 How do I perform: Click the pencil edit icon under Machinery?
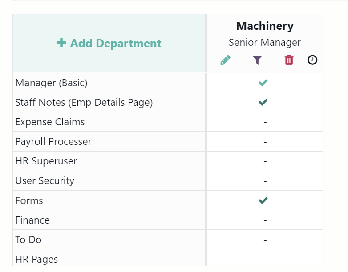(x=225, y=60)
